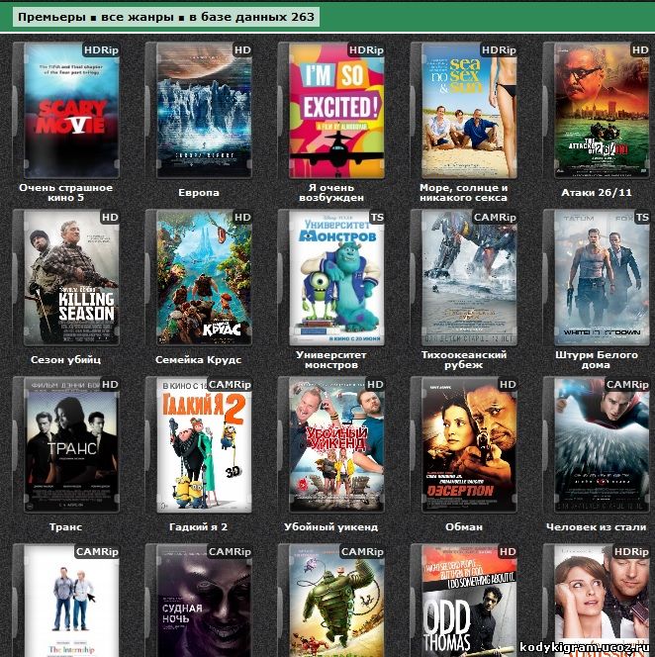
Task: Select the I'm So Excited poster
Action: [336, 110]
